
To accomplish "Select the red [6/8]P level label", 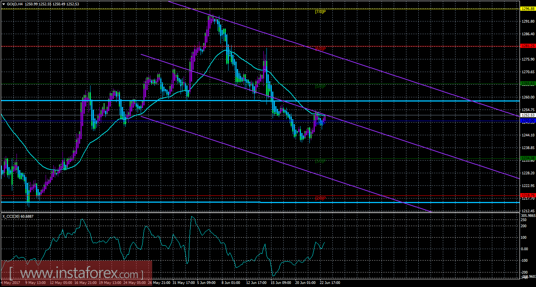I will click(x=320, y=49).
